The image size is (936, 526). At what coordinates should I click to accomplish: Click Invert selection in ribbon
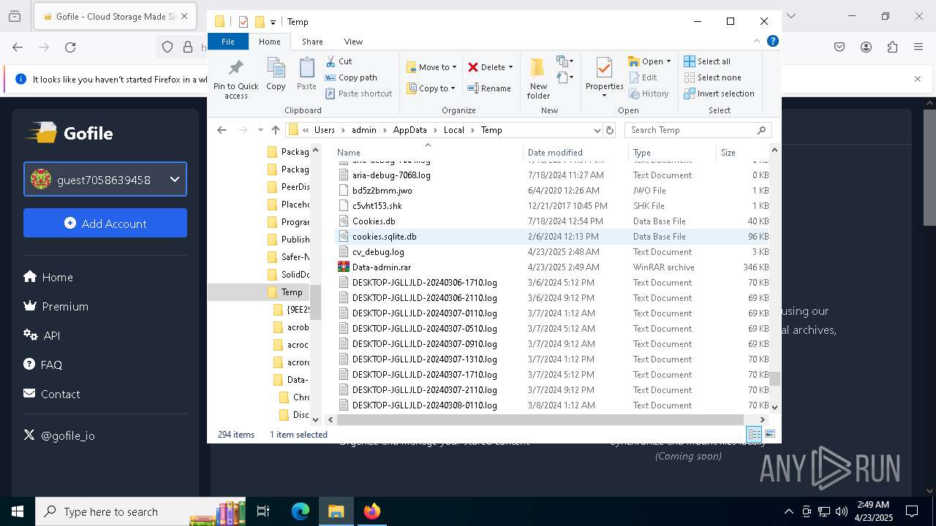tap(720, 94)
